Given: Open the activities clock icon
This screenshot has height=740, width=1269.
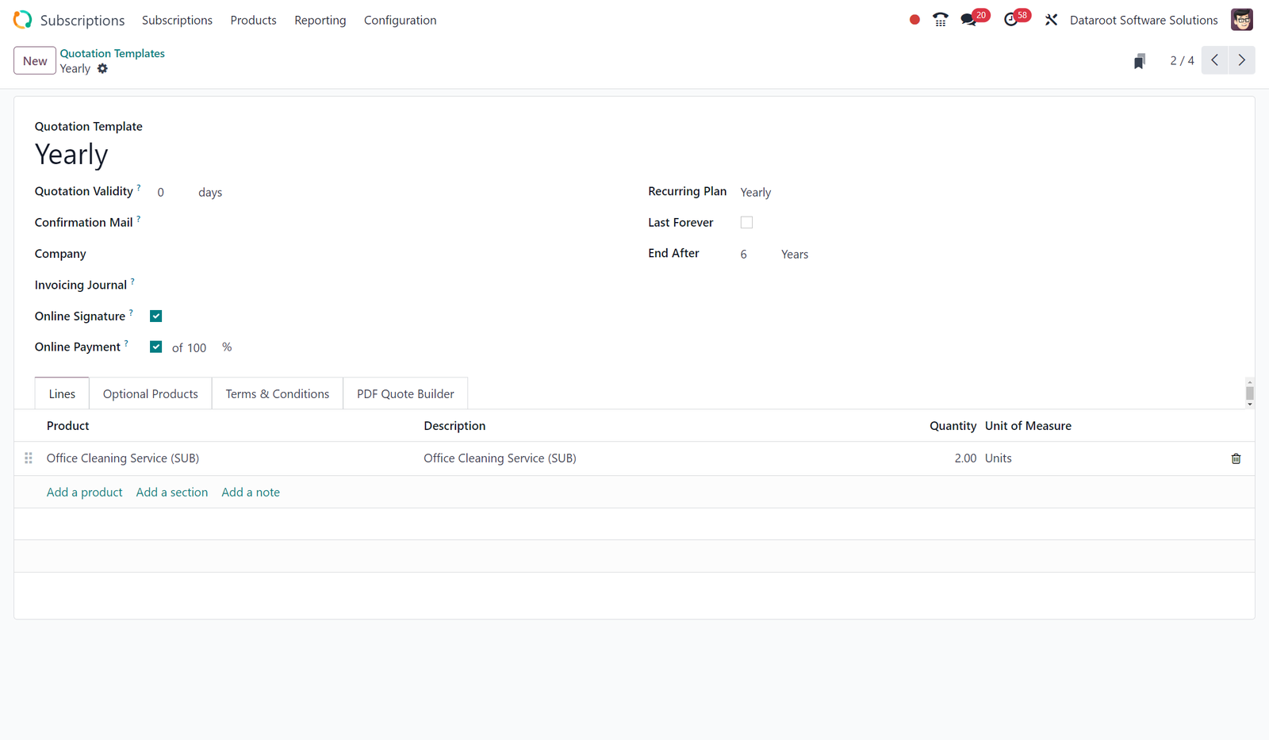Looking at the screenshot, I should pyautogui.click(x=1011, y=20).
